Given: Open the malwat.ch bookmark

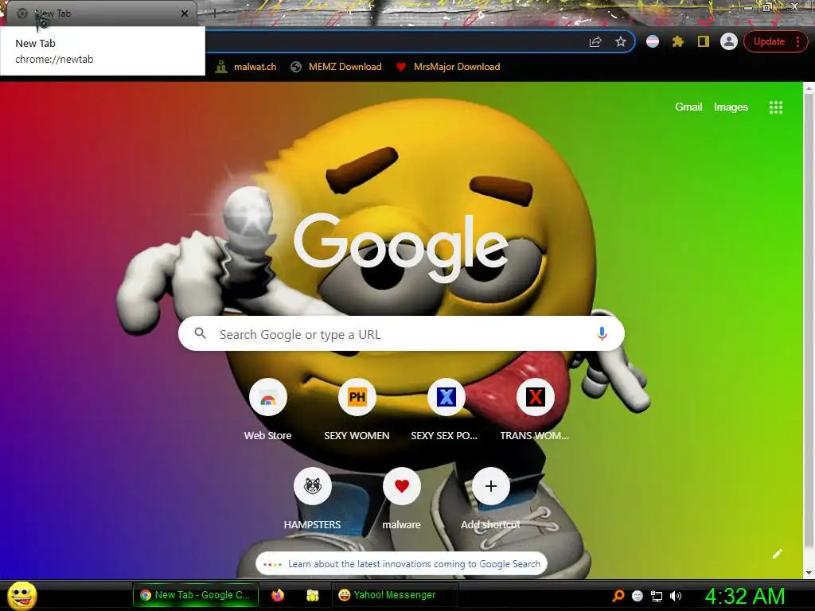Looking at the screenshot, I should (x=246, y=67).
